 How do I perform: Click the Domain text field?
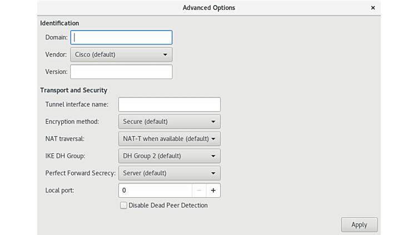coord(121,37)
